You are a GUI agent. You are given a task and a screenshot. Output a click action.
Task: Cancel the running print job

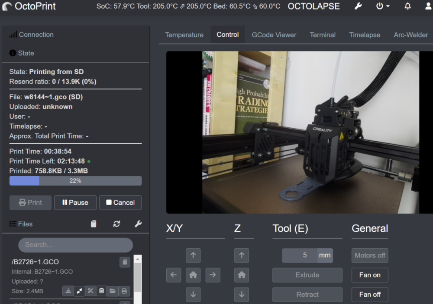tap(120, 203)
